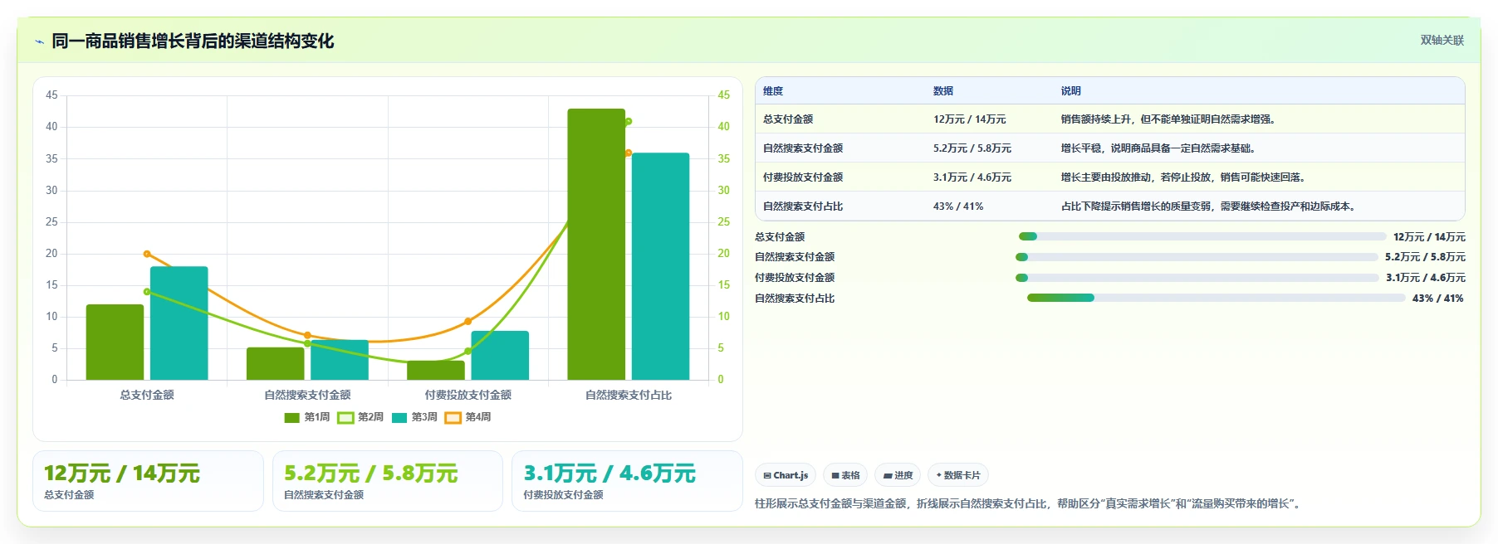Click the description starting 增长平稳
Viewport: 1498px width, 544px height.
(1160, 148)
